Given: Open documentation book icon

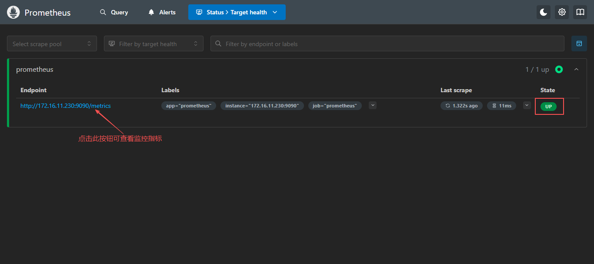Looking at the screenshot, I should click(580, 12).
